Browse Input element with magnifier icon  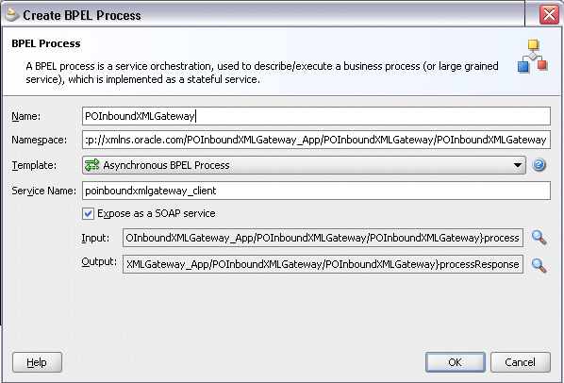click(539, 238)
